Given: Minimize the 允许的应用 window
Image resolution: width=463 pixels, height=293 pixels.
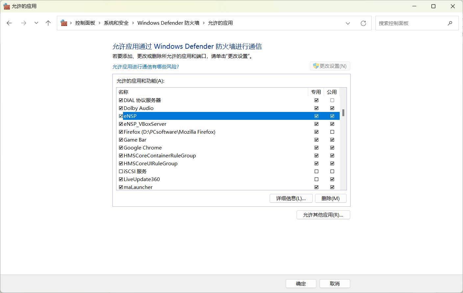Looking at the screenshot, I should tap(414, 6).
